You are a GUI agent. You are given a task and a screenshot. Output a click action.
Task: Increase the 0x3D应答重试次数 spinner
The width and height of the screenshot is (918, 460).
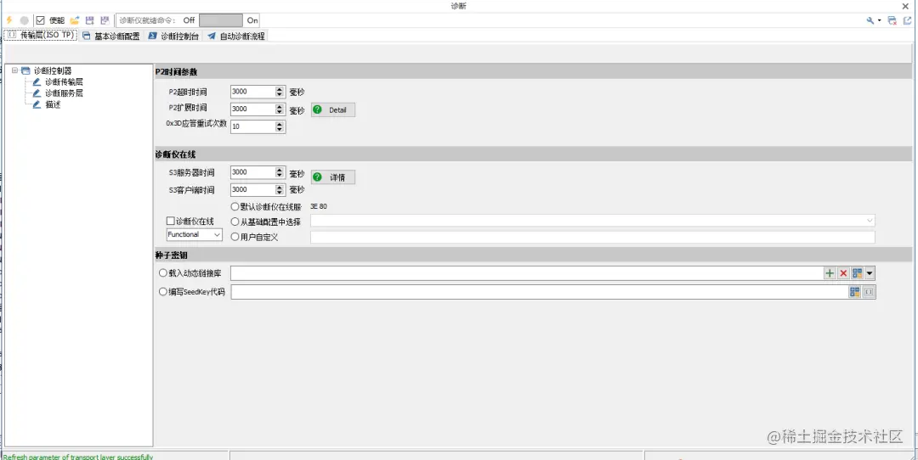280,124
